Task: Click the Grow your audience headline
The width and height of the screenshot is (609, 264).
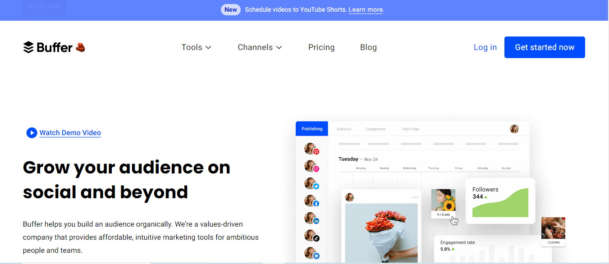Action: [x=127, y=180]
